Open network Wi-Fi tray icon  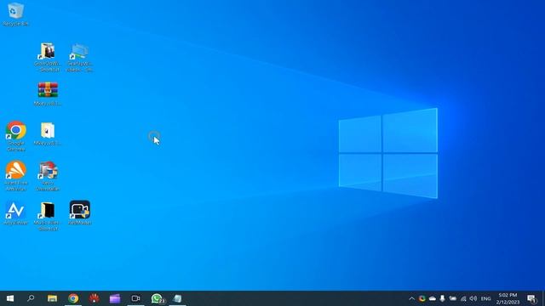click(463, 298)
